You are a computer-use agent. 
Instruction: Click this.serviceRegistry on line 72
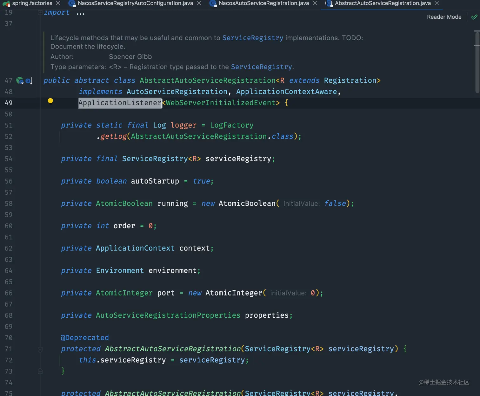pos(122,360)
